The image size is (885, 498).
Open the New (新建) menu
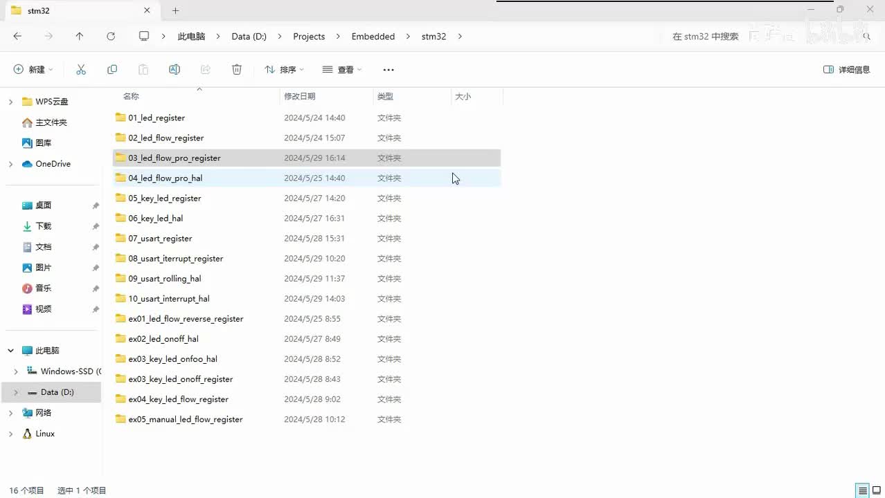pos(33,70)
